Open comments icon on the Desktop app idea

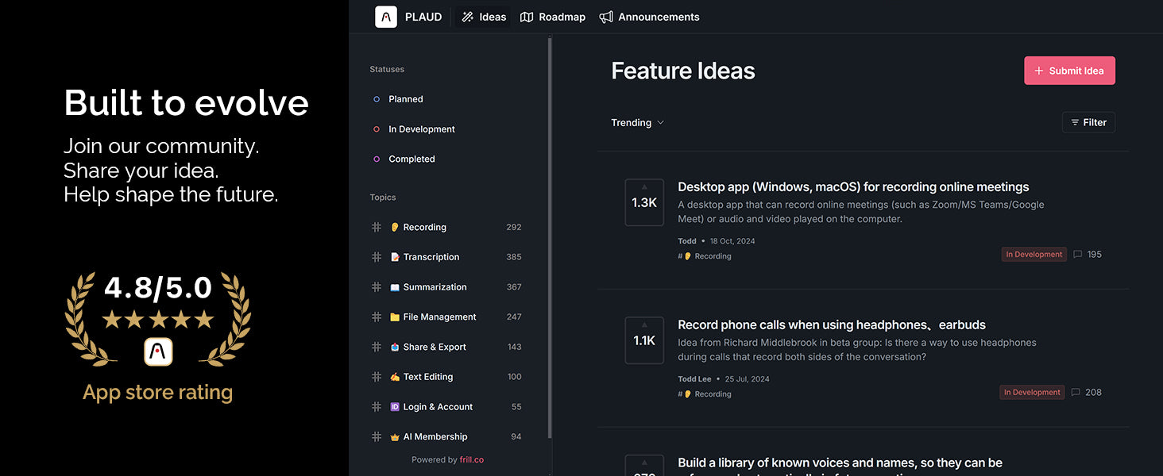(x=1078, y=255)
